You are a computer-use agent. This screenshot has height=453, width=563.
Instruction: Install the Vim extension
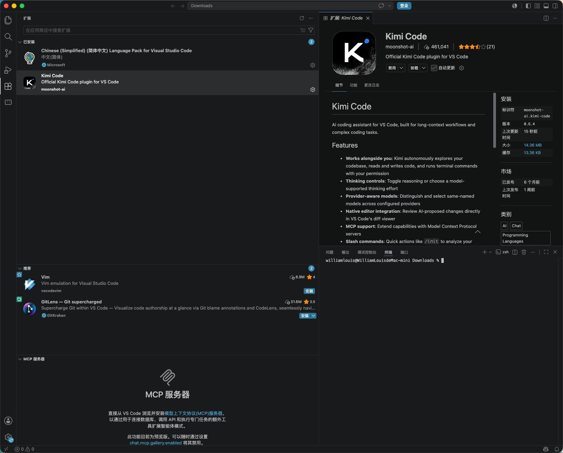point(309,291)
